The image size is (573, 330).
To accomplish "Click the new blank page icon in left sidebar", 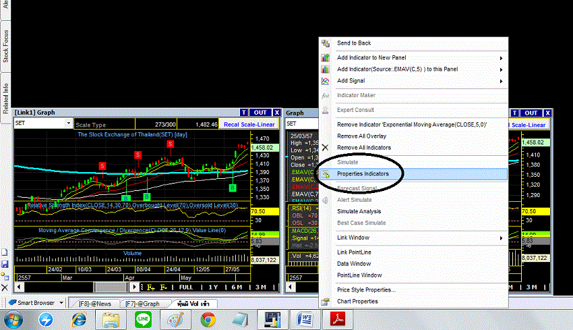I will 5,252.
